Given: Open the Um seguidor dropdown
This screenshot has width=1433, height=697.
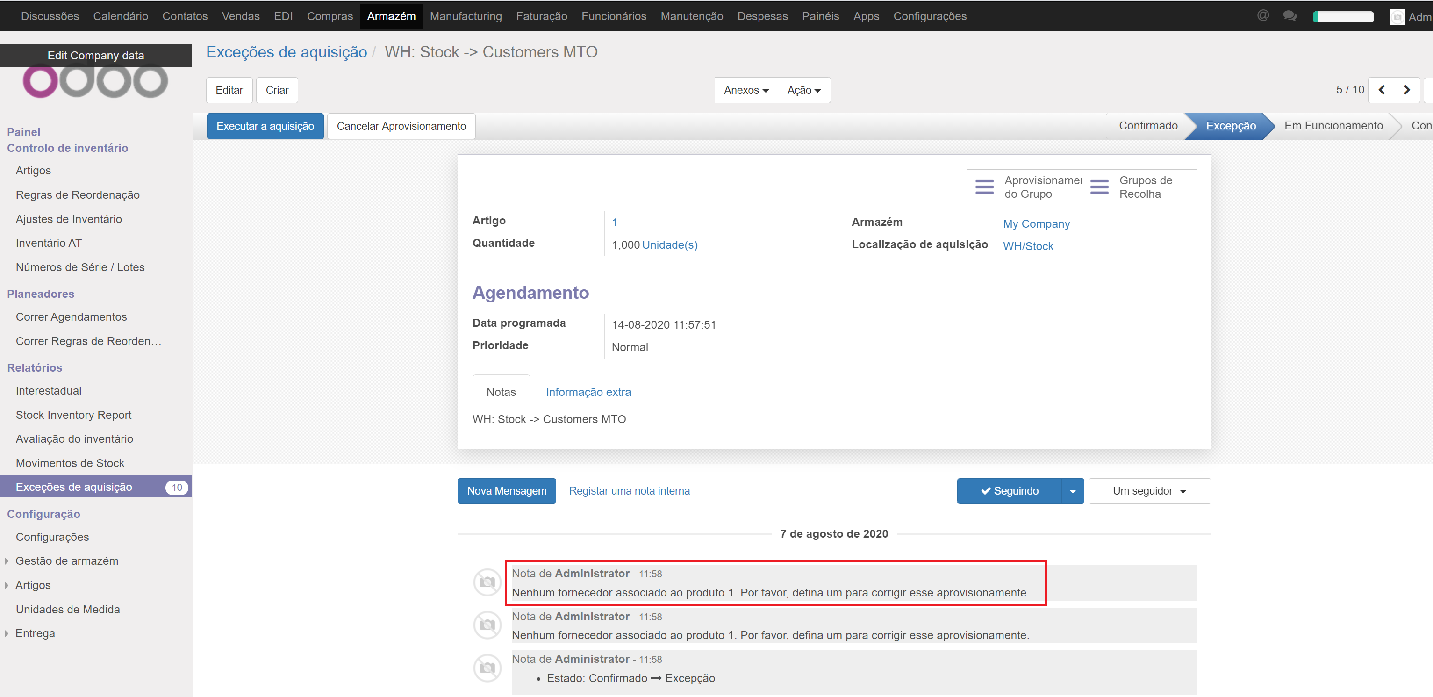Looking at the screenshot, I should coord(1149,491).
